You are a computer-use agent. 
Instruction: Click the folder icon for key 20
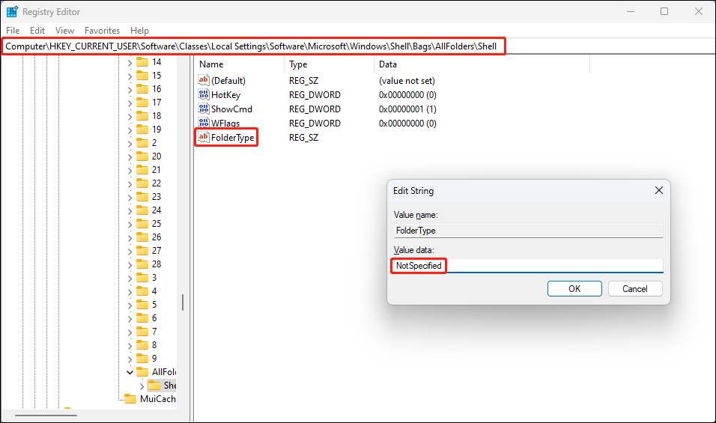click(142, 156)
